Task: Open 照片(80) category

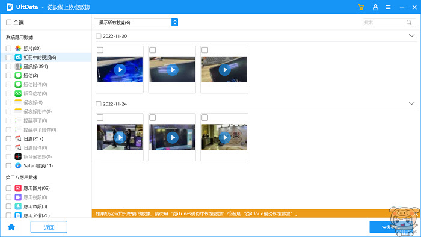Action: [32, 48]
